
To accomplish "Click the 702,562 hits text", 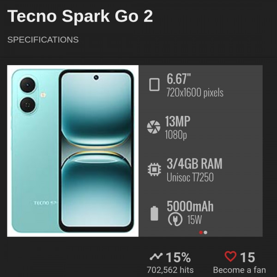I will click(x=170, y=270).
